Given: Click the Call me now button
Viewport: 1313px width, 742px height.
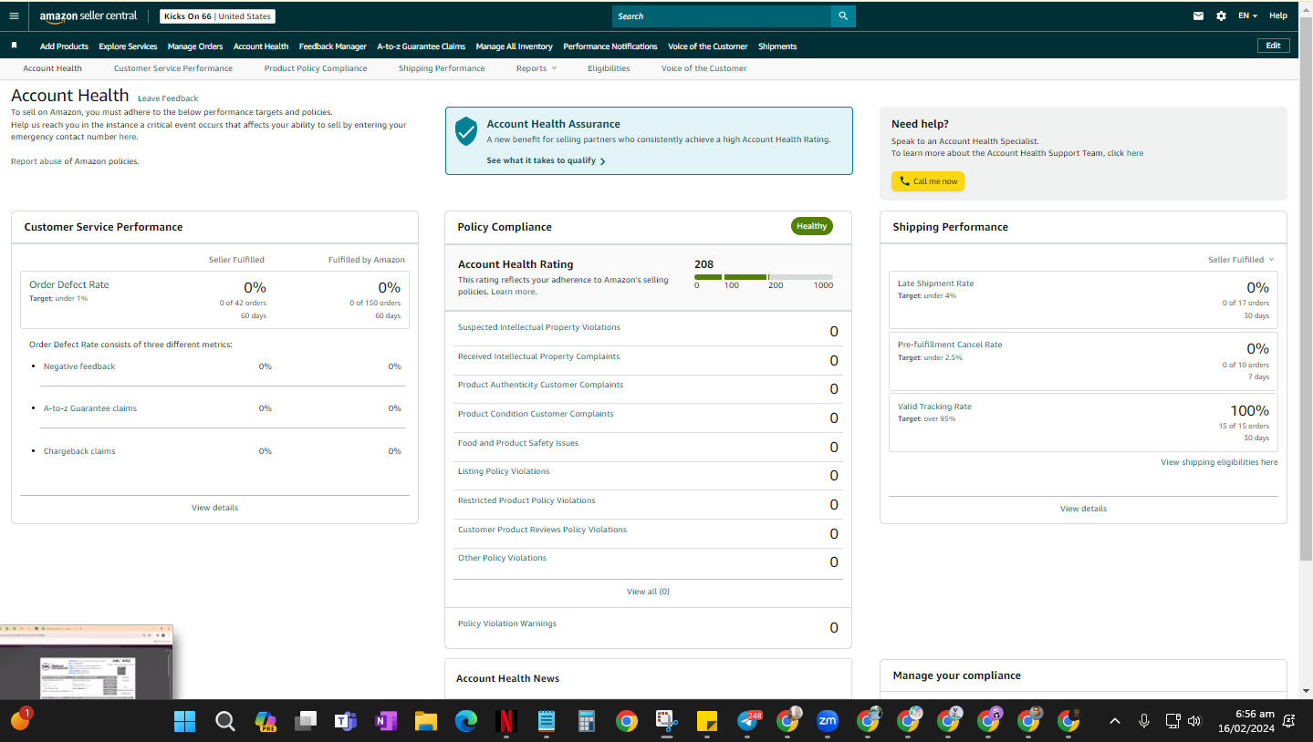Looking at the screenshot, I should [928, 181].
